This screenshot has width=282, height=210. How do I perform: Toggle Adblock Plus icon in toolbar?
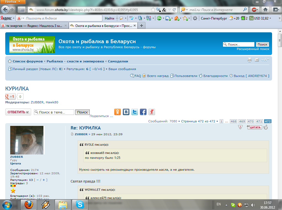[x=254, y=10]
